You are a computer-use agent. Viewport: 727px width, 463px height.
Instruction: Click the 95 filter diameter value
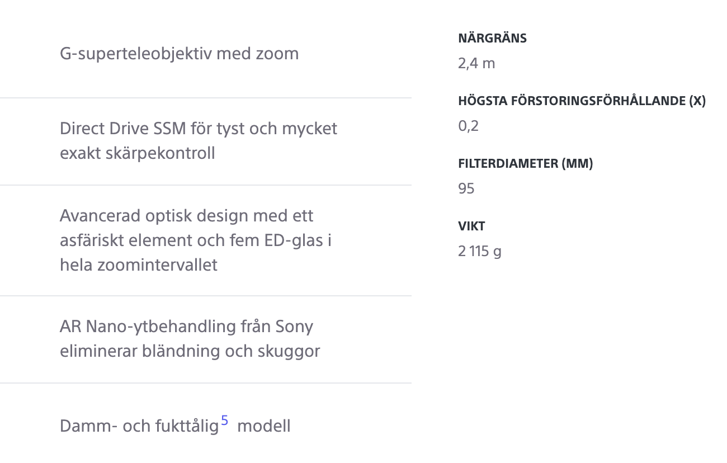(x=466, y=188)
